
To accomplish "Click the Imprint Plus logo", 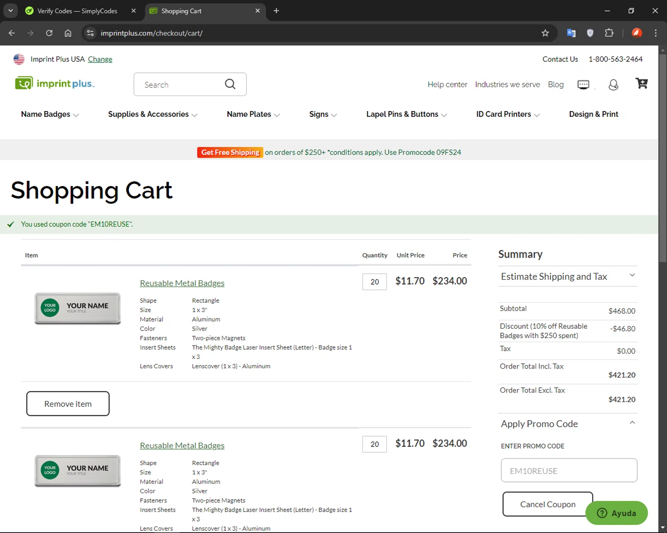I will coord(55,84).
